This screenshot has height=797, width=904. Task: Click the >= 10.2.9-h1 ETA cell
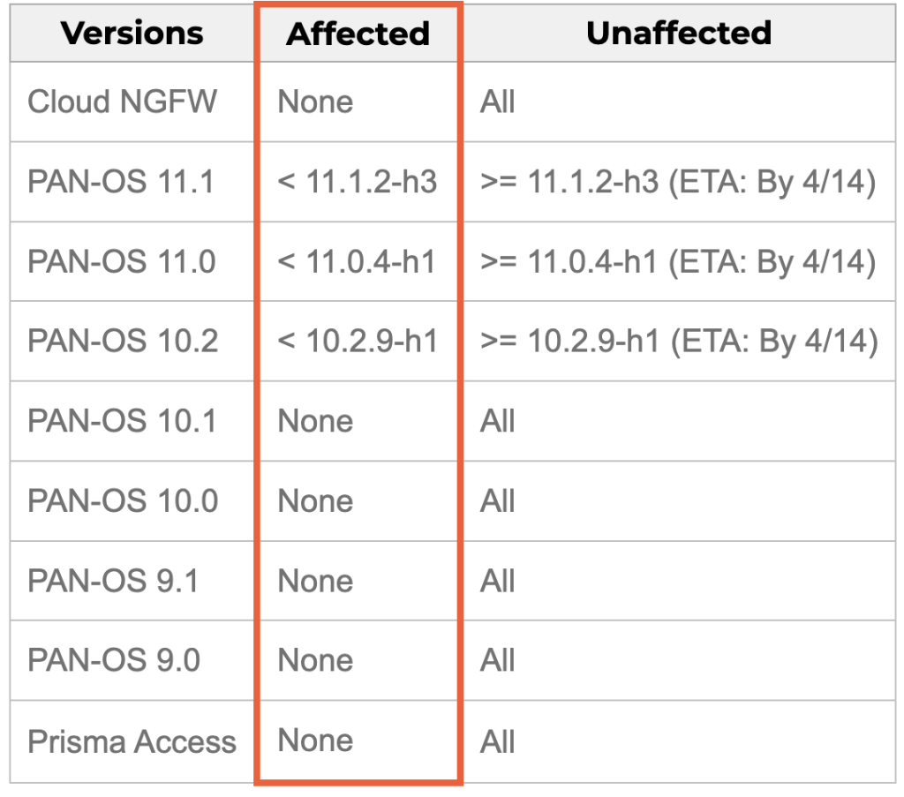678,342
